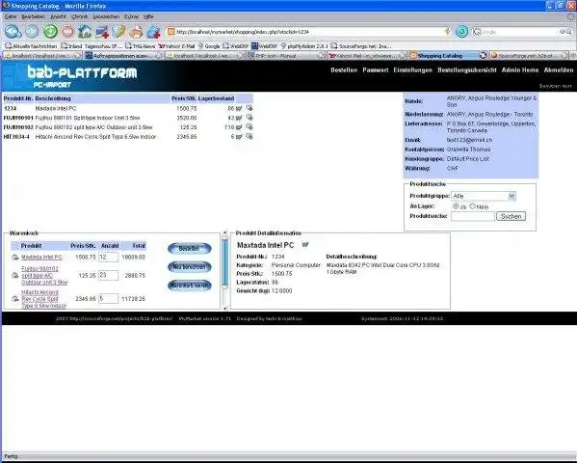The image size is (577, 463).
Task: Click the browser address bar URL
Action: 308,32
